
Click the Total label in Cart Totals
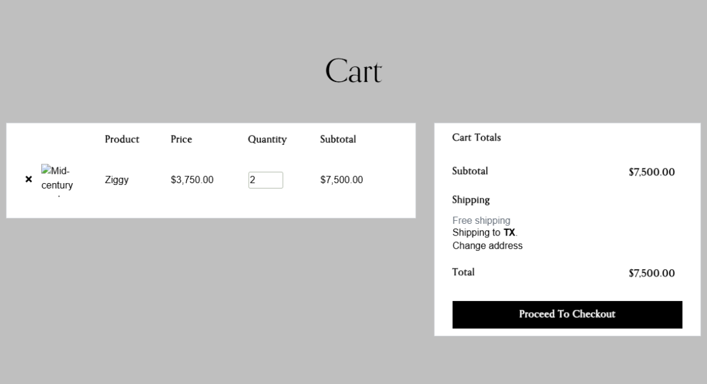click(463, 272)
